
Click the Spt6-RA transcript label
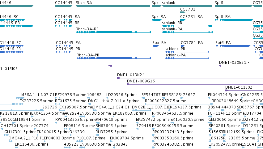point(223,17)
